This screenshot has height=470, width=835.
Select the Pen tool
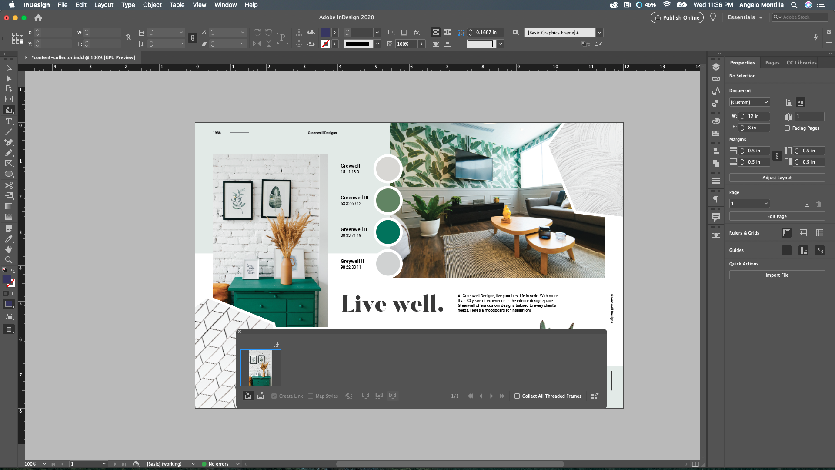[9, 141]
